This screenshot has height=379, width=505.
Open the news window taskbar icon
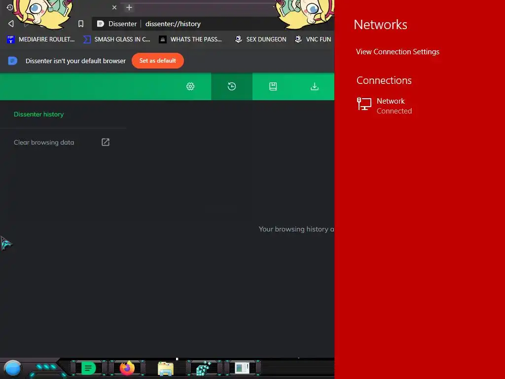pos(242,368)
